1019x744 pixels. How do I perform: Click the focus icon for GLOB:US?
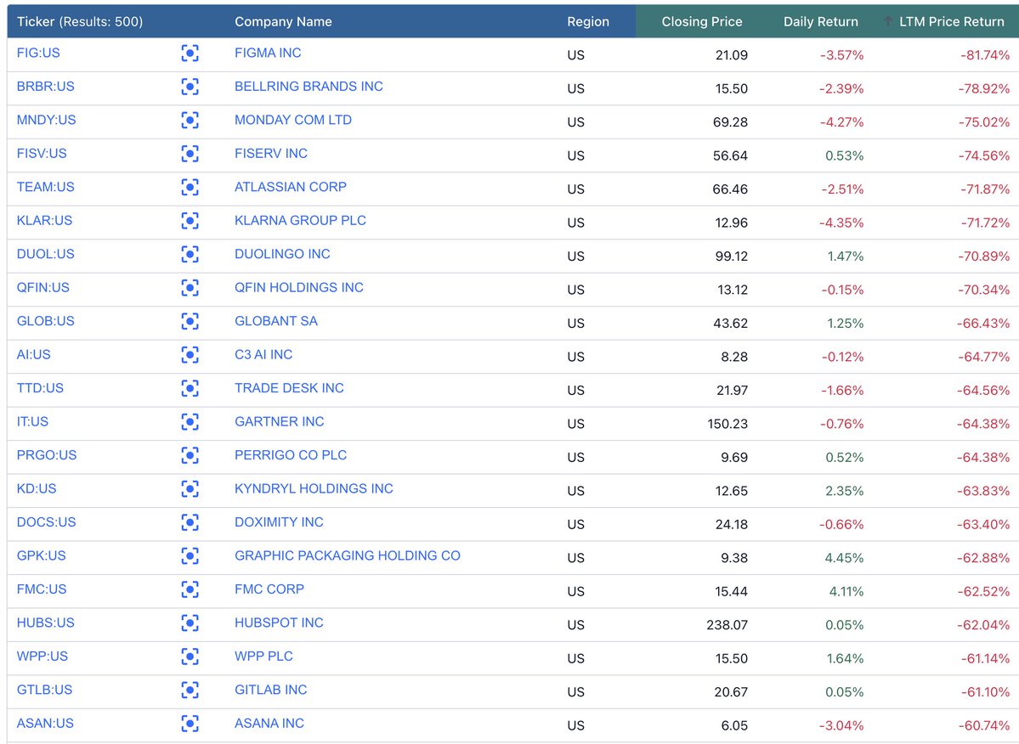coord(190,321)
